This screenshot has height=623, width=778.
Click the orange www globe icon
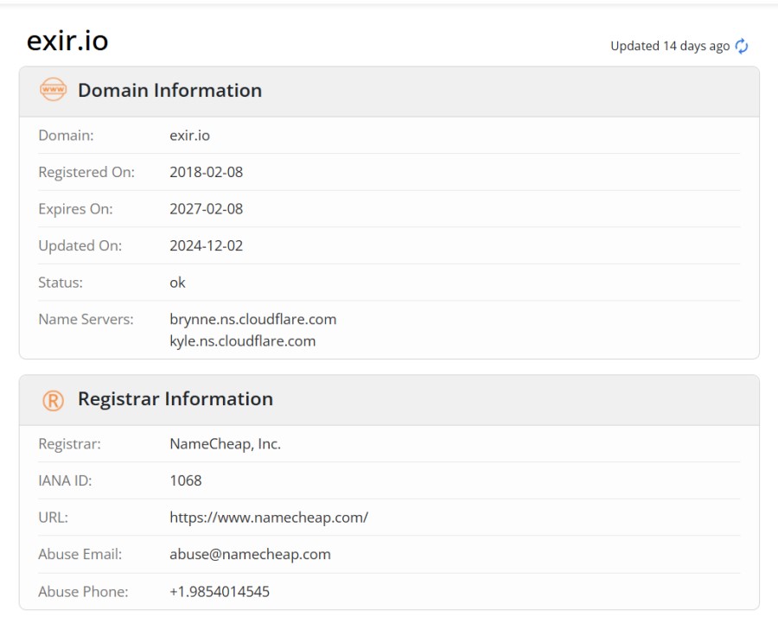[53, 90]
